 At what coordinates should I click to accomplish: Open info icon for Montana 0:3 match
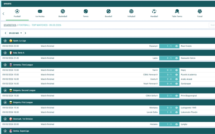point(177,108)
